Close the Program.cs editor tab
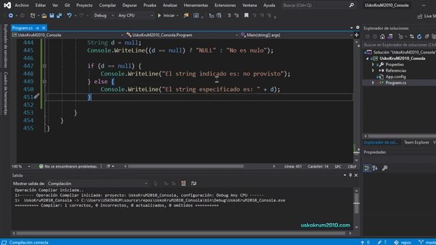The height and width of the screenshot is (245, 436). point(44,28)
